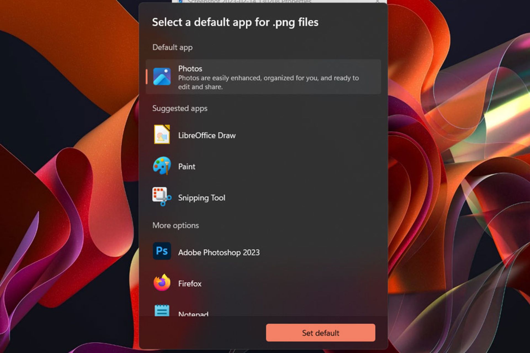This screenshot has width=530, height=353.
Task: Click the Properties window title bar behind dialog
Action: (x=279, y=1)
